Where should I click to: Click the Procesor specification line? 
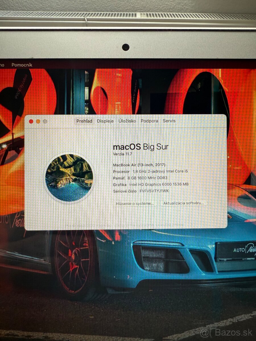(x=150, y=171)
